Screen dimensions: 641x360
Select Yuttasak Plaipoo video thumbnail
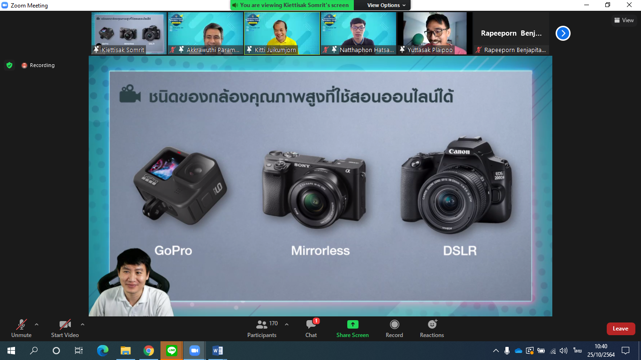[x=435, y=33]
